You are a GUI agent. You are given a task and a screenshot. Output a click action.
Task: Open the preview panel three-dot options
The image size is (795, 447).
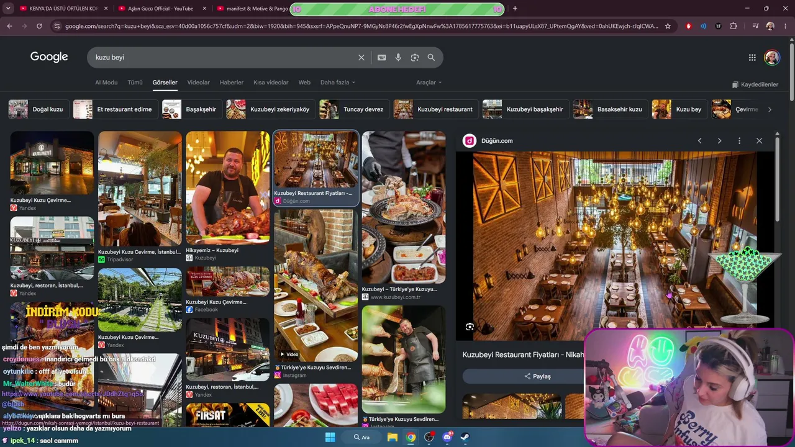coord(739,141)
